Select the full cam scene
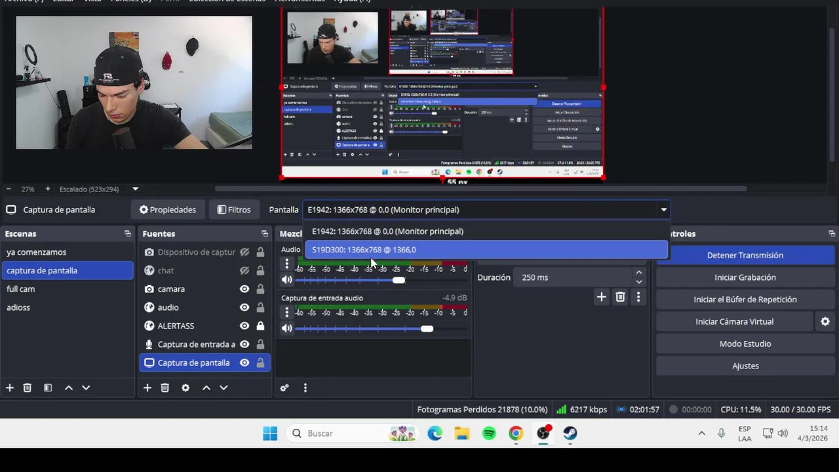The height and width of the screenshot is (472, 839). 68,288
